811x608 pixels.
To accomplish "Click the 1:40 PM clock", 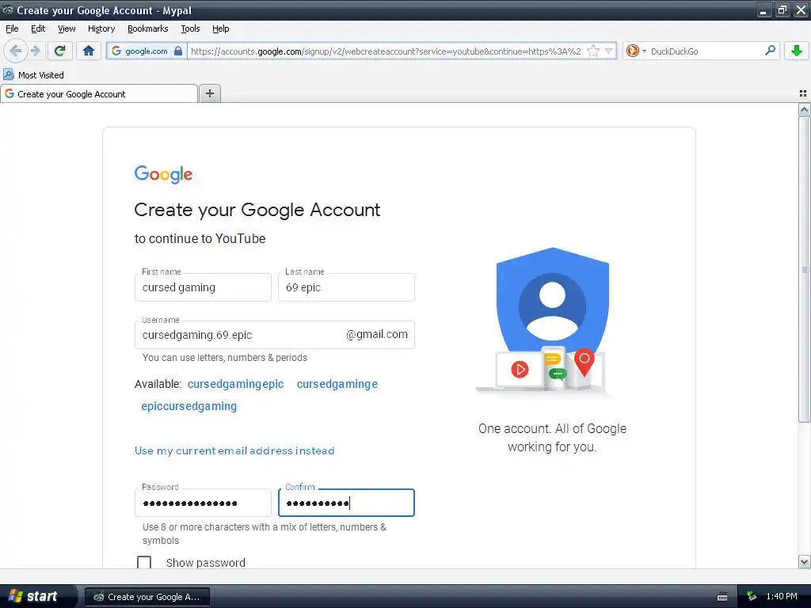I will 782,597.
